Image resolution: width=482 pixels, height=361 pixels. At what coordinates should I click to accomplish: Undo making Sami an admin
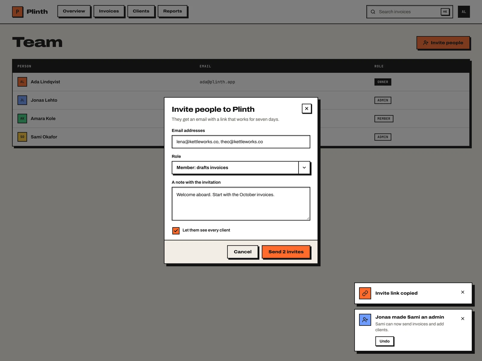pyautogui.click(x=385, y=341)
